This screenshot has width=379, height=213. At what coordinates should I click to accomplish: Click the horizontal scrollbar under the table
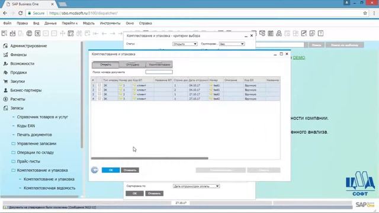tap(150, 159)
